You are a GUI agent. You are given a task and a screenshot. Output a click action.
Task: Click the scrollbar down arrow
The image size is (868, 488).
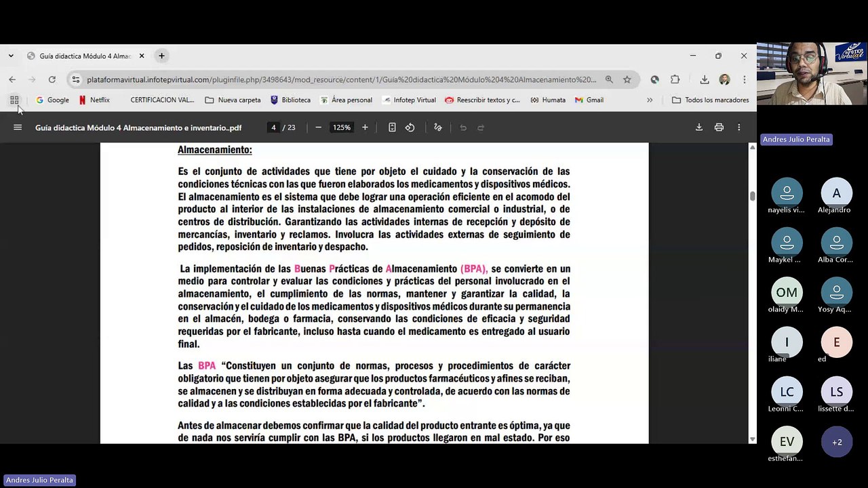pyautogui.click(x=752, y=439)
